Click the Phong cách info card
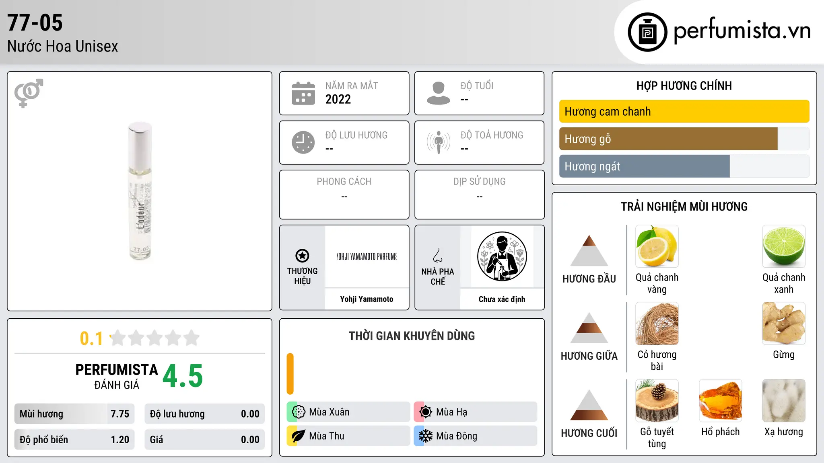 pyautogui.click(x=344, y=195)
